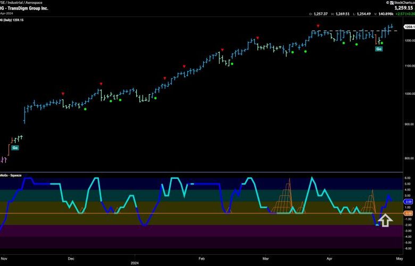The height and width of the screenshot is (266, 415).
Task: Click the red triangle marker in mid-December
Action: click(x=101, y=84)
